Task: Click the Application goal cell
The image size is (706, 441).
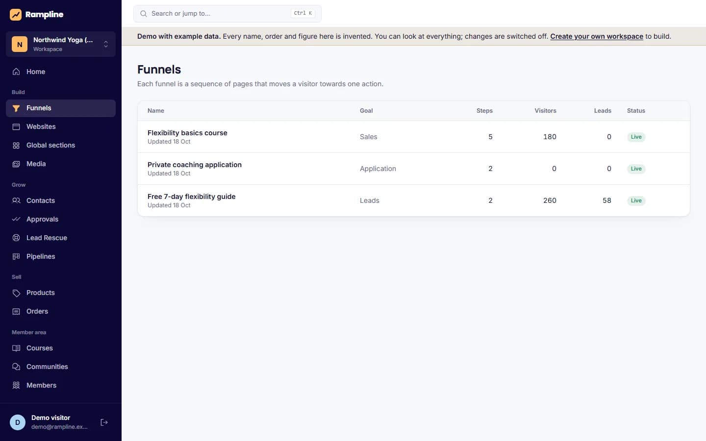Action: click(378, 169)
